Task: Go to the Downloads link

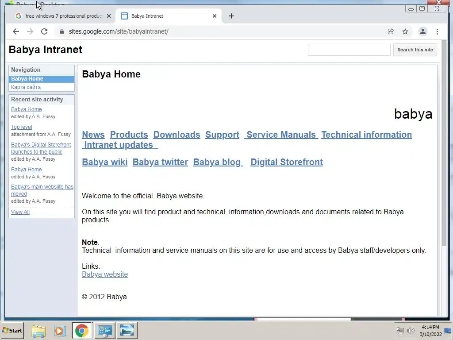Action: coord(177,135)
